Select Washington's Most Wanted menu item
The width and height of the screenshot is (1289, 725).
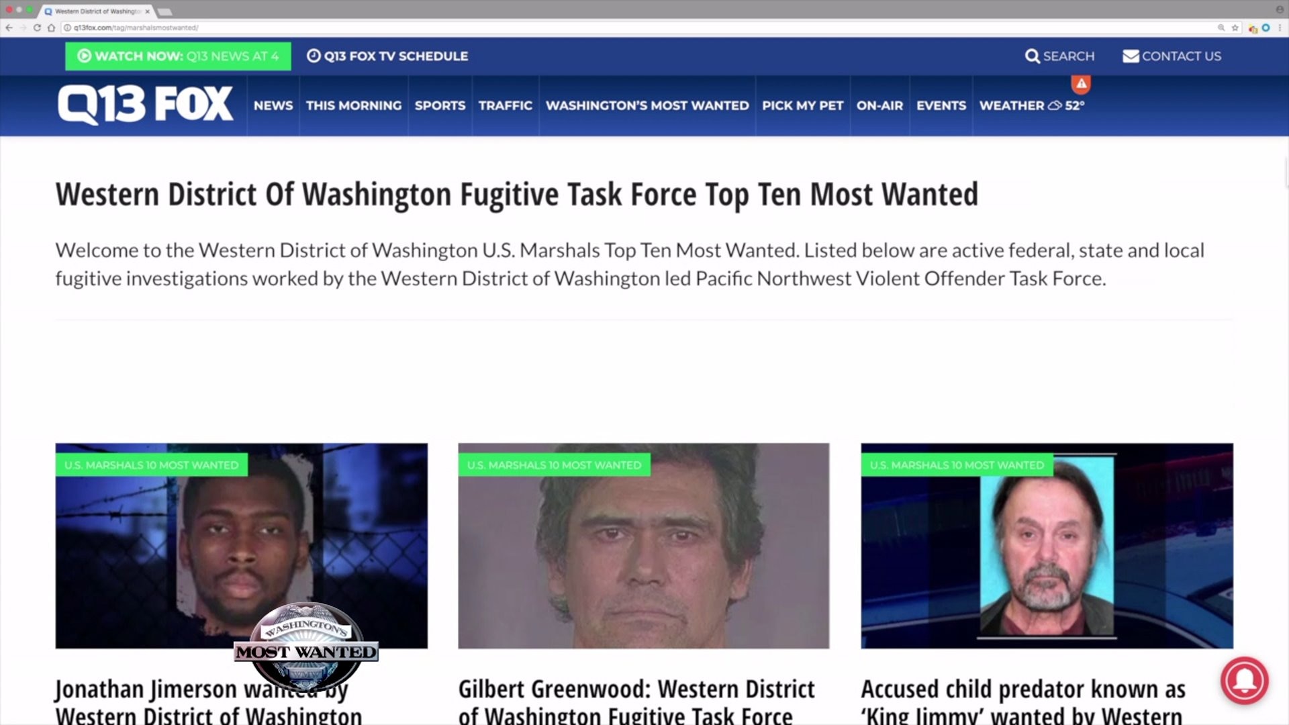pyautogui.click(x=647, y=105)
